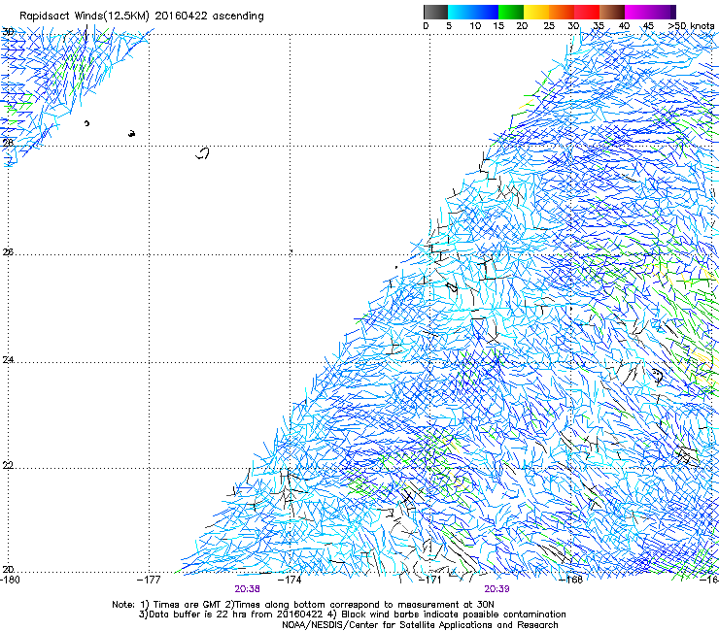Click the '22' latitude axis label
Viewport: 719px width, 631px height.
[x=8, y=465]
